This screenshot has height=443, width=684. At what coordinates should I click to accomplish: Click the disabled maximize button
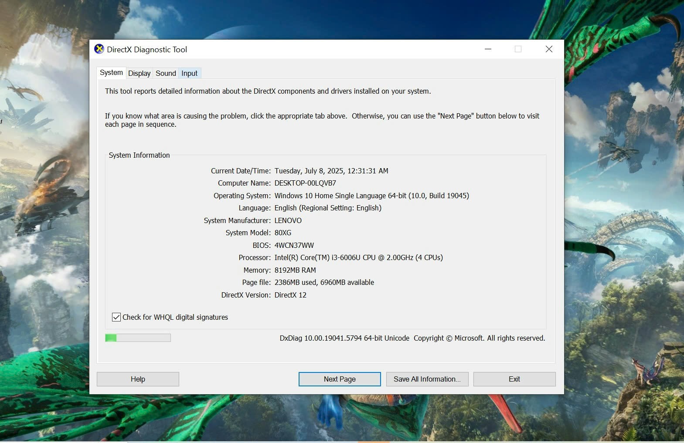click(518, 49)
